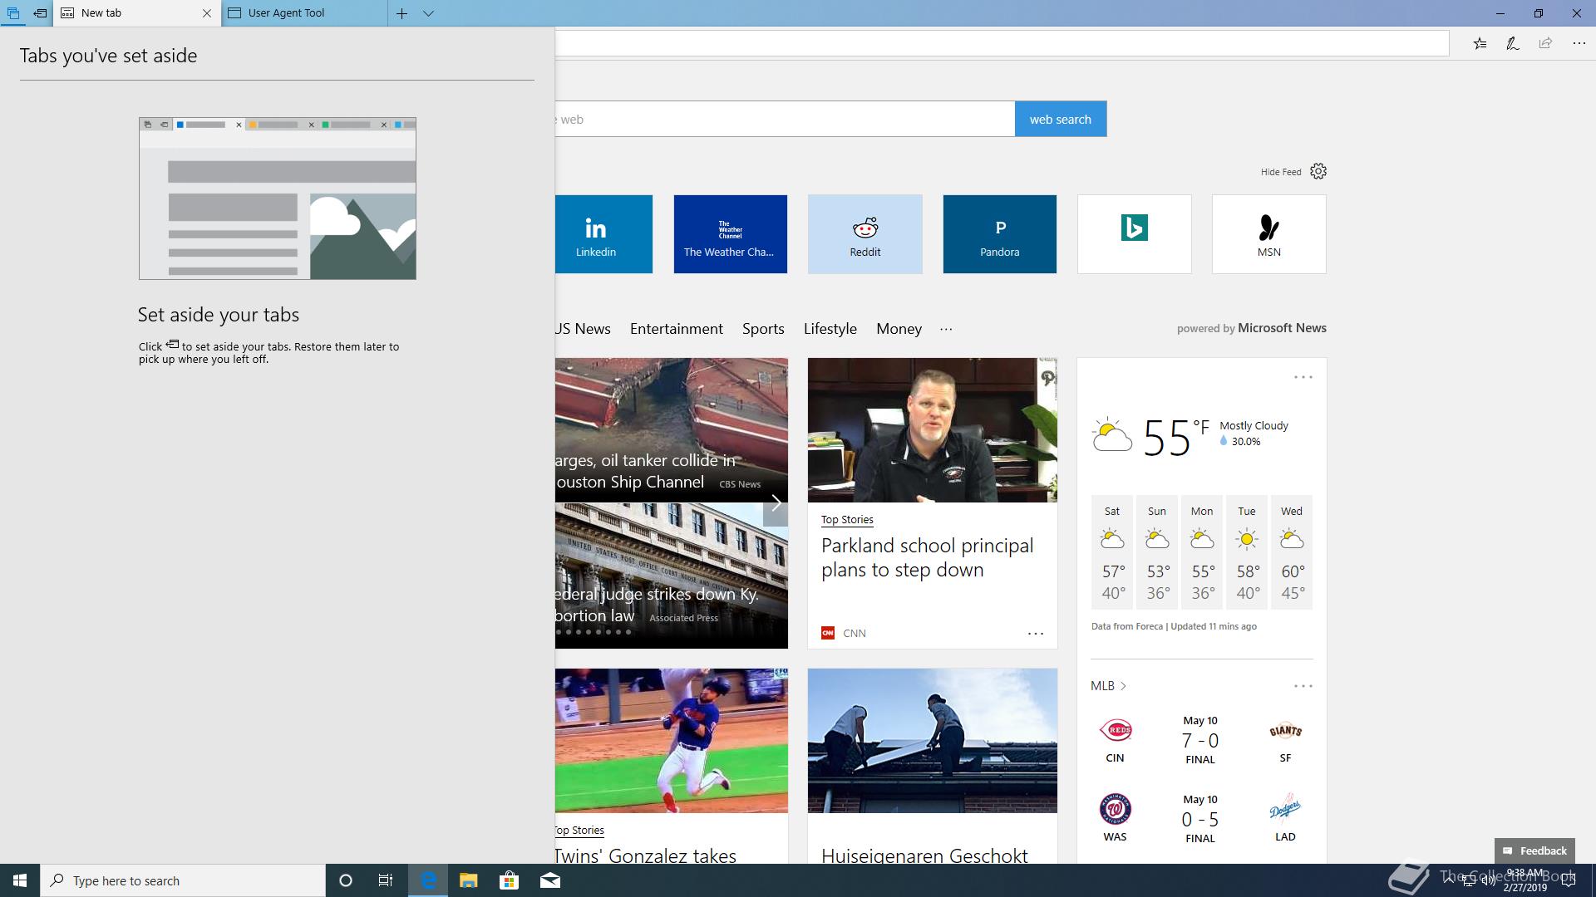Select the Money feed tab
Screen dimensions: 1596x897
click(899, 329)
